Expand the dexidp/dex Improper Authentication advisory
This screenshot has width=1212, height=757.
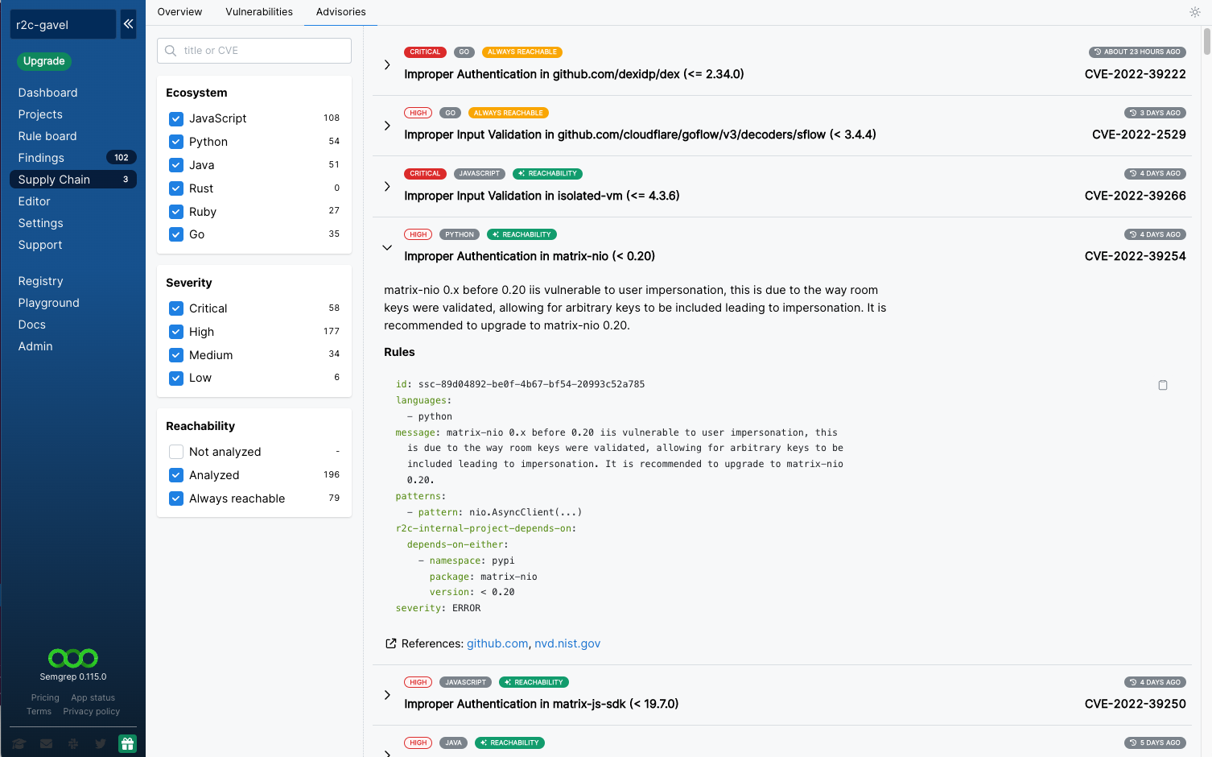click(387, 64)
